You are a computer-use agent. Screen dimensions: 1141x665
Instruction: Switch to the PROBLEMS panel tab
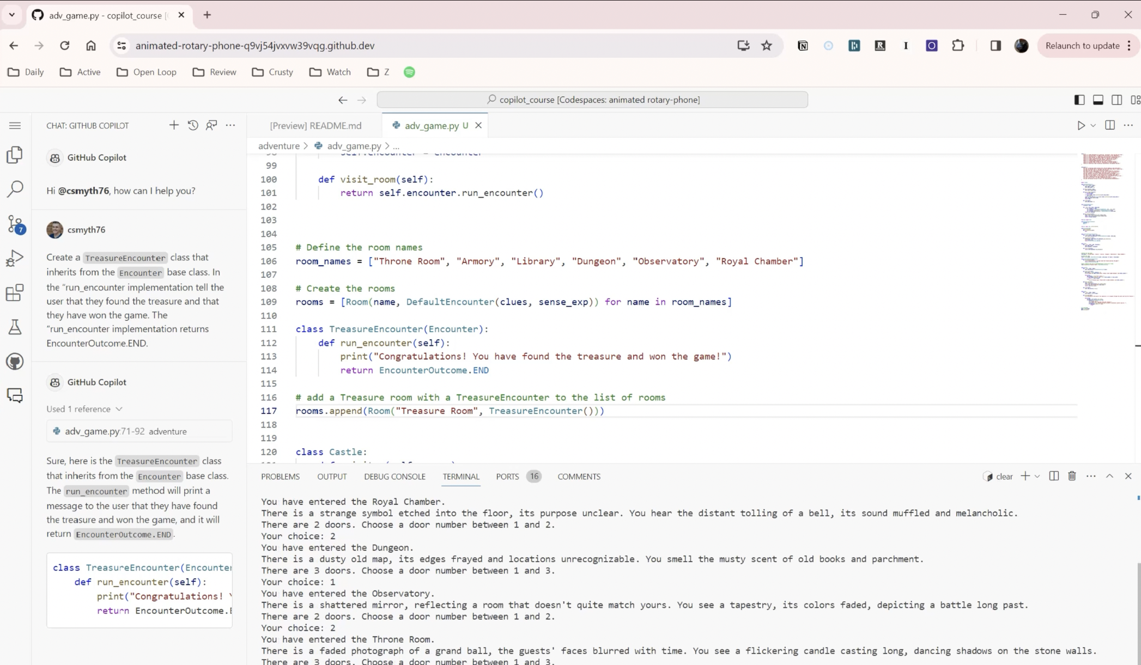(x=280, y=477)
